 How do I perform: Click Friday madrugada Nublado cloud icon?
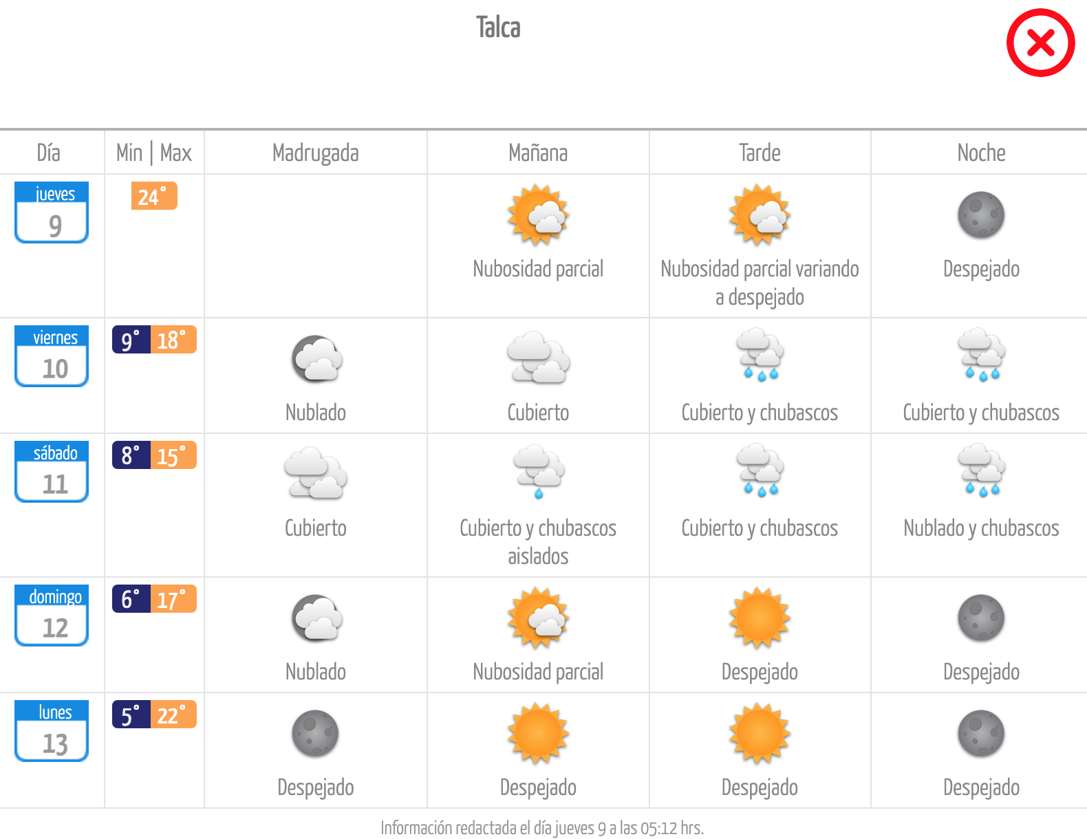pos(316,358)
